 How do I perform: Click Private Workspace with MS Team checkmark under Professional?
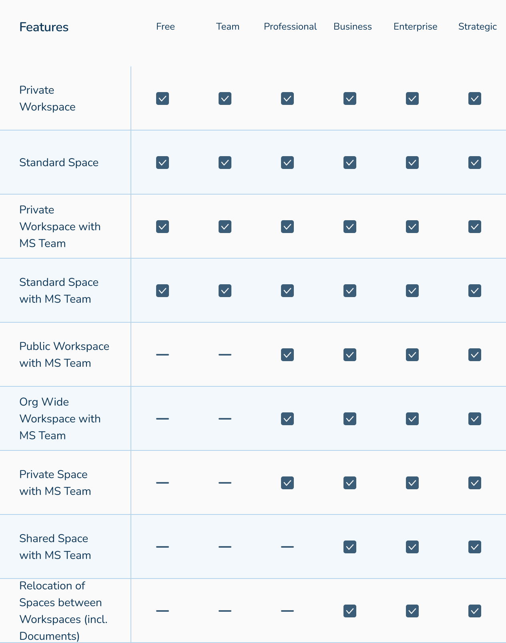(x=287, y=227)
